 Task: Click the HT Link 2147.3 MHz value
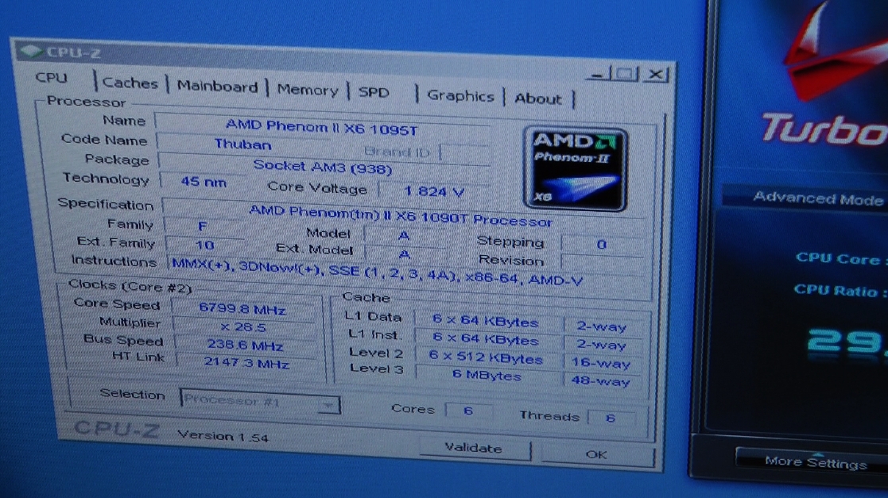tap(246, 363)
